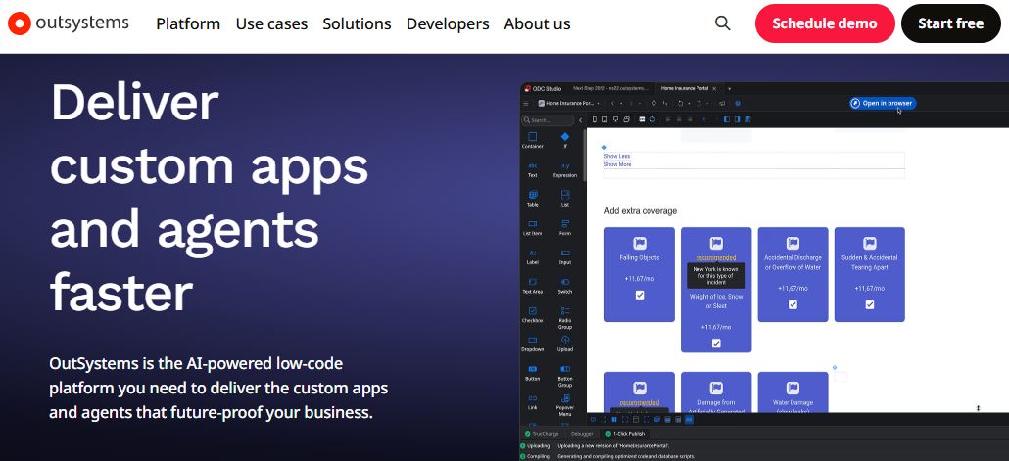
Task: Uncheck the Accidental Discharge coverage checkbox
Action: 793,304
